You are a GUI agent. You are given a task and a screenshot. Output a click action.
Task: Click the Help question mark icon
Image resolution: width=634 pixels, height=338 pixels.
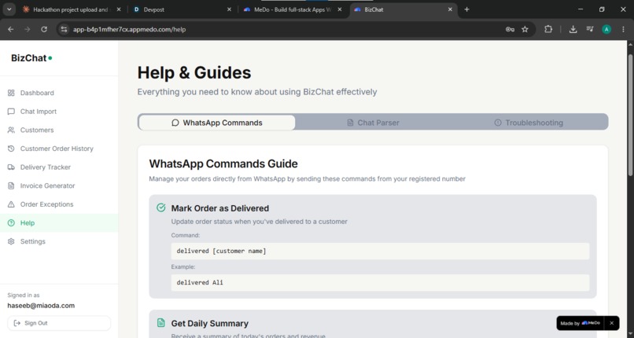coord(11,223)
